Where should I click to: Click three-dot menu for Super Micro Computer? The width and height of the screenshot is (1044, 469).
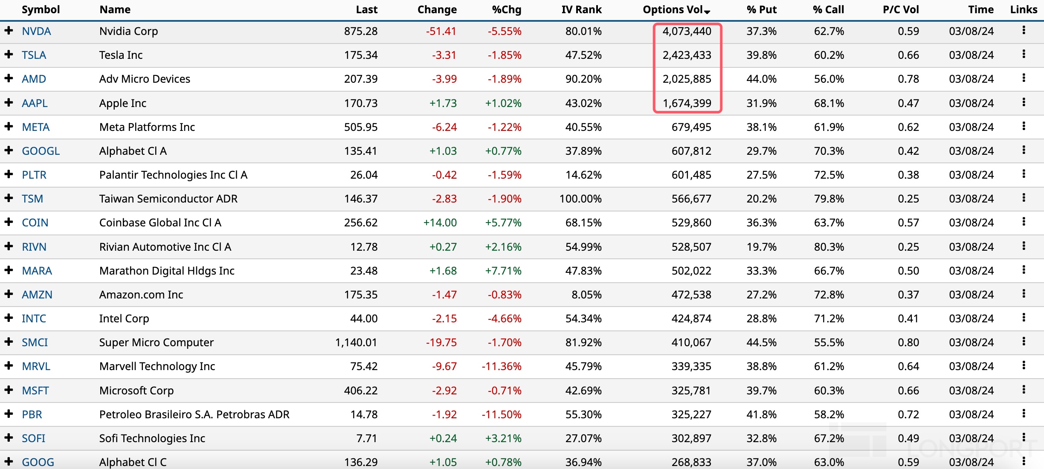click(x=1024, y=342)
